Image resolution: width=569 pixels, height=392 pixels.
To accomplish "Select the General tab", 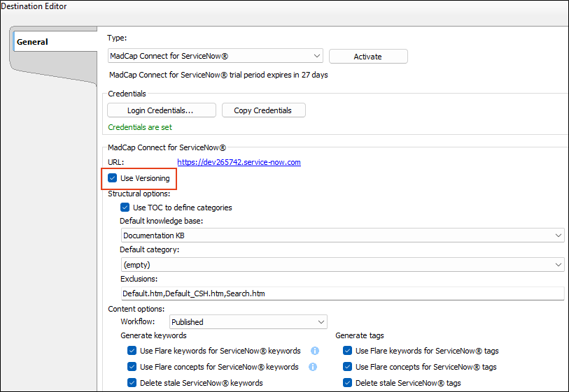I will (x=33, y=42).
